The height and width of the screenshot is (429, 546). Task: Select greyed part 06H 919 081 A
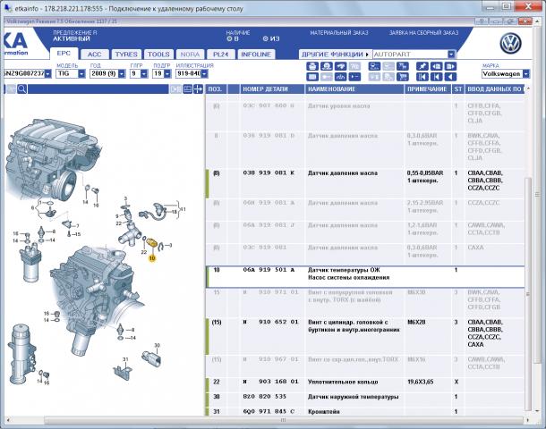click(269, 202)
